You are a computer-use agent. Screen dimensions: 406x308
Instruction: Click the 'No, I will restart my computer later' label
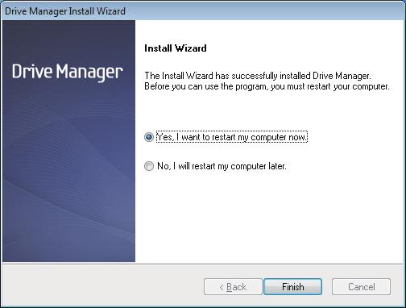pos(222,166)
